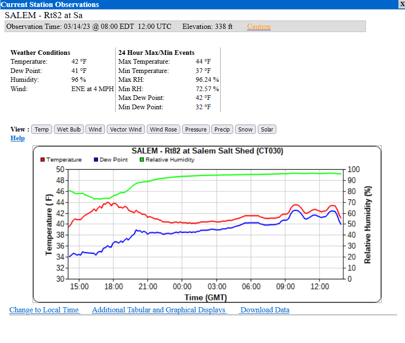Open the Caution link
This screenshot has height=343, width=405.
pos(259,26)
